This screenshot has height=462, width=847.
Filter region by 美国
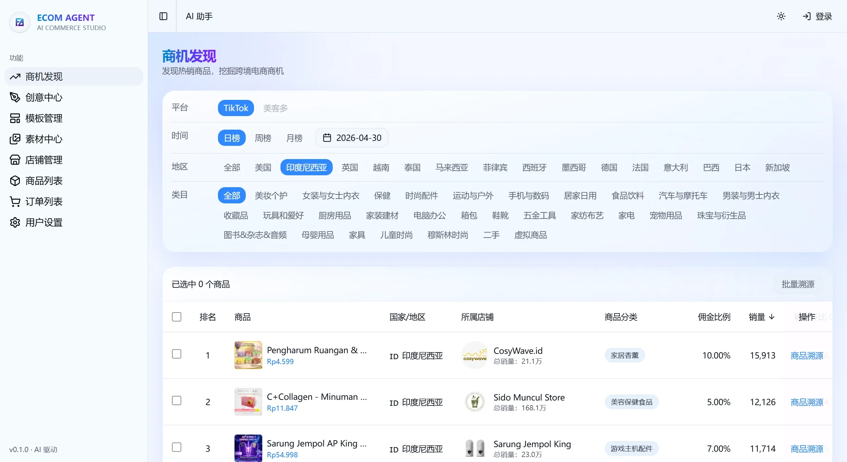pyautogui.click(x=263, y=167)
